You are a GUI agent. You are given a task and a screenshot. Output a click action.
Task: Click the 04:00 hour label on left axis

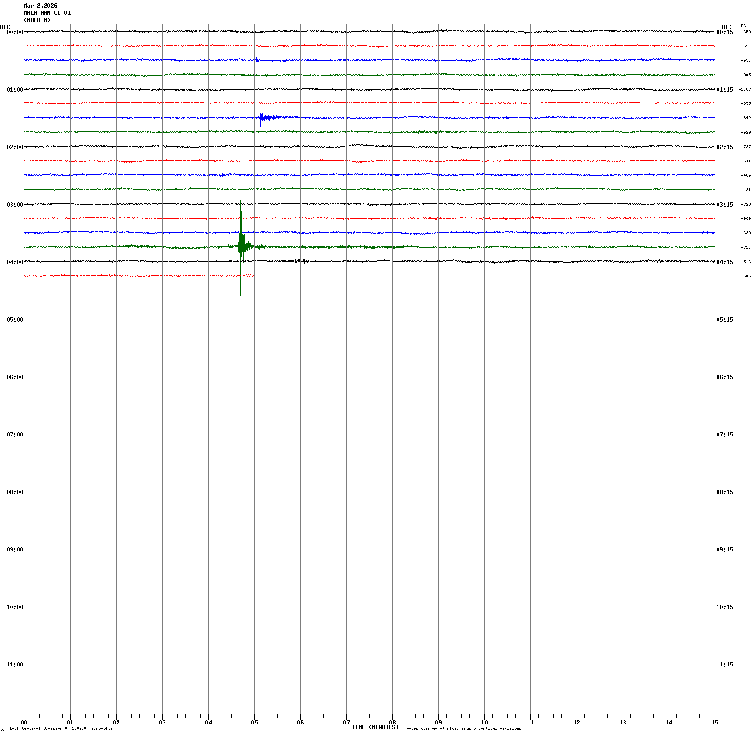(14, 262)
